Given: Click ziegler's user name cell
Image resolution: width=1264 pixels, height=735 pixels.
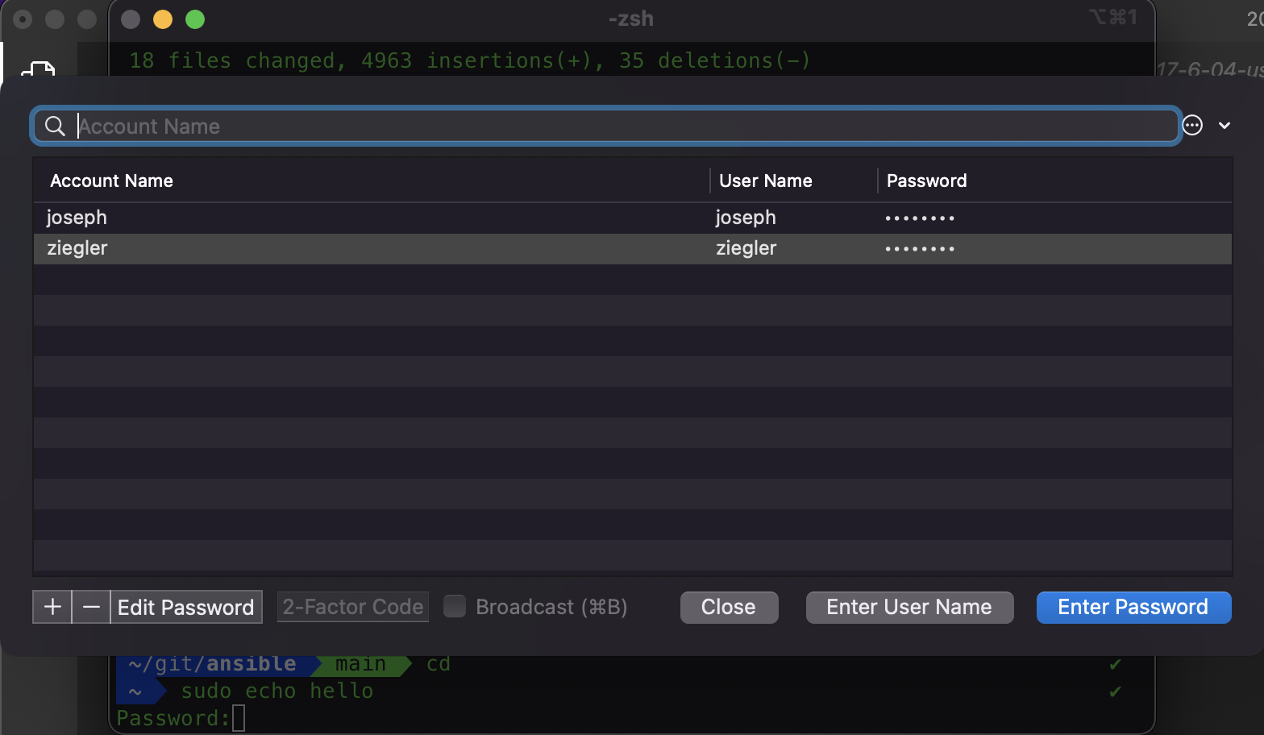Looking at the screenshot, I should click(746, 248).
